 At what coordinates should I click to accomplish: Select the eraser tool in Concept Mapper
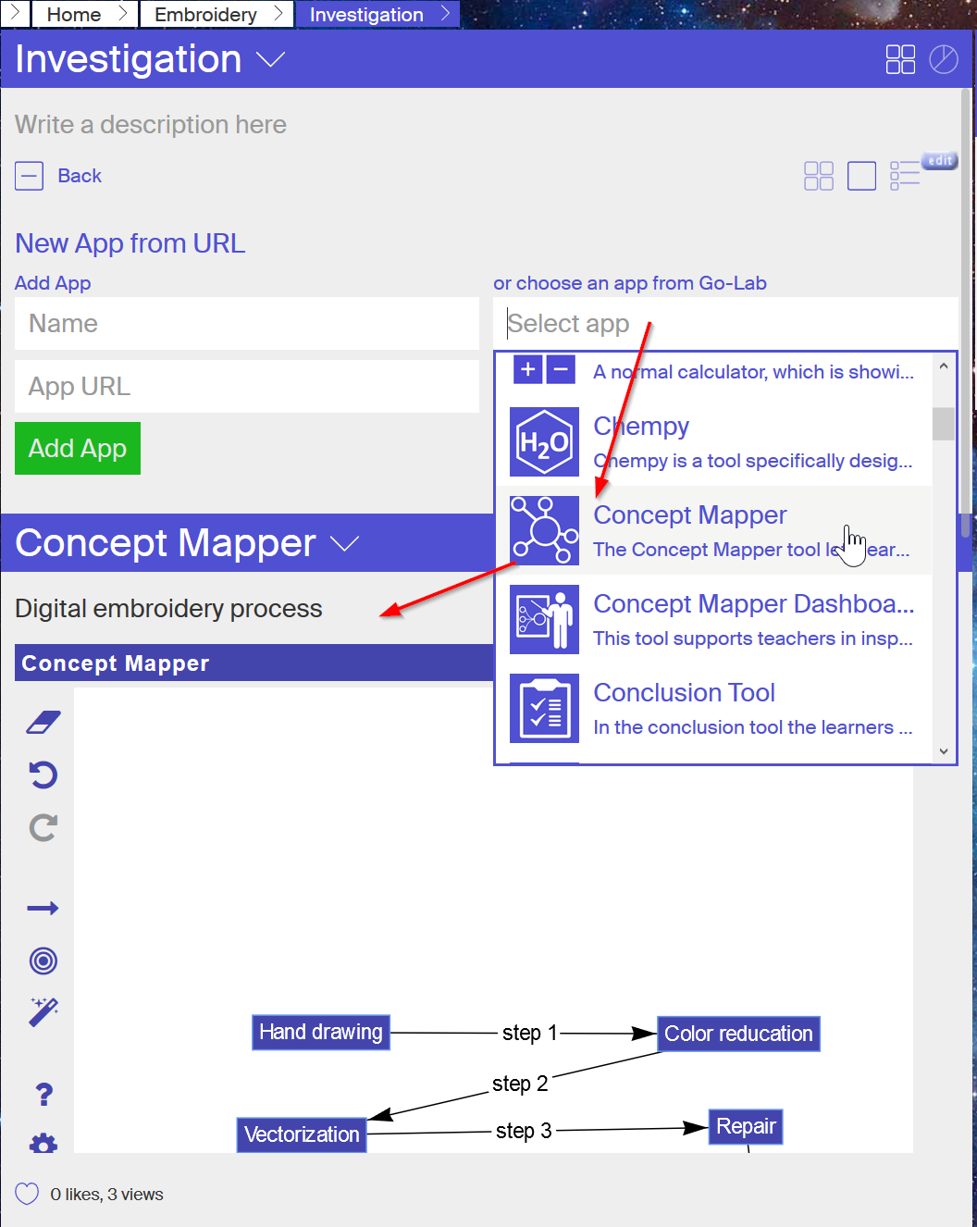pos(43,723)
